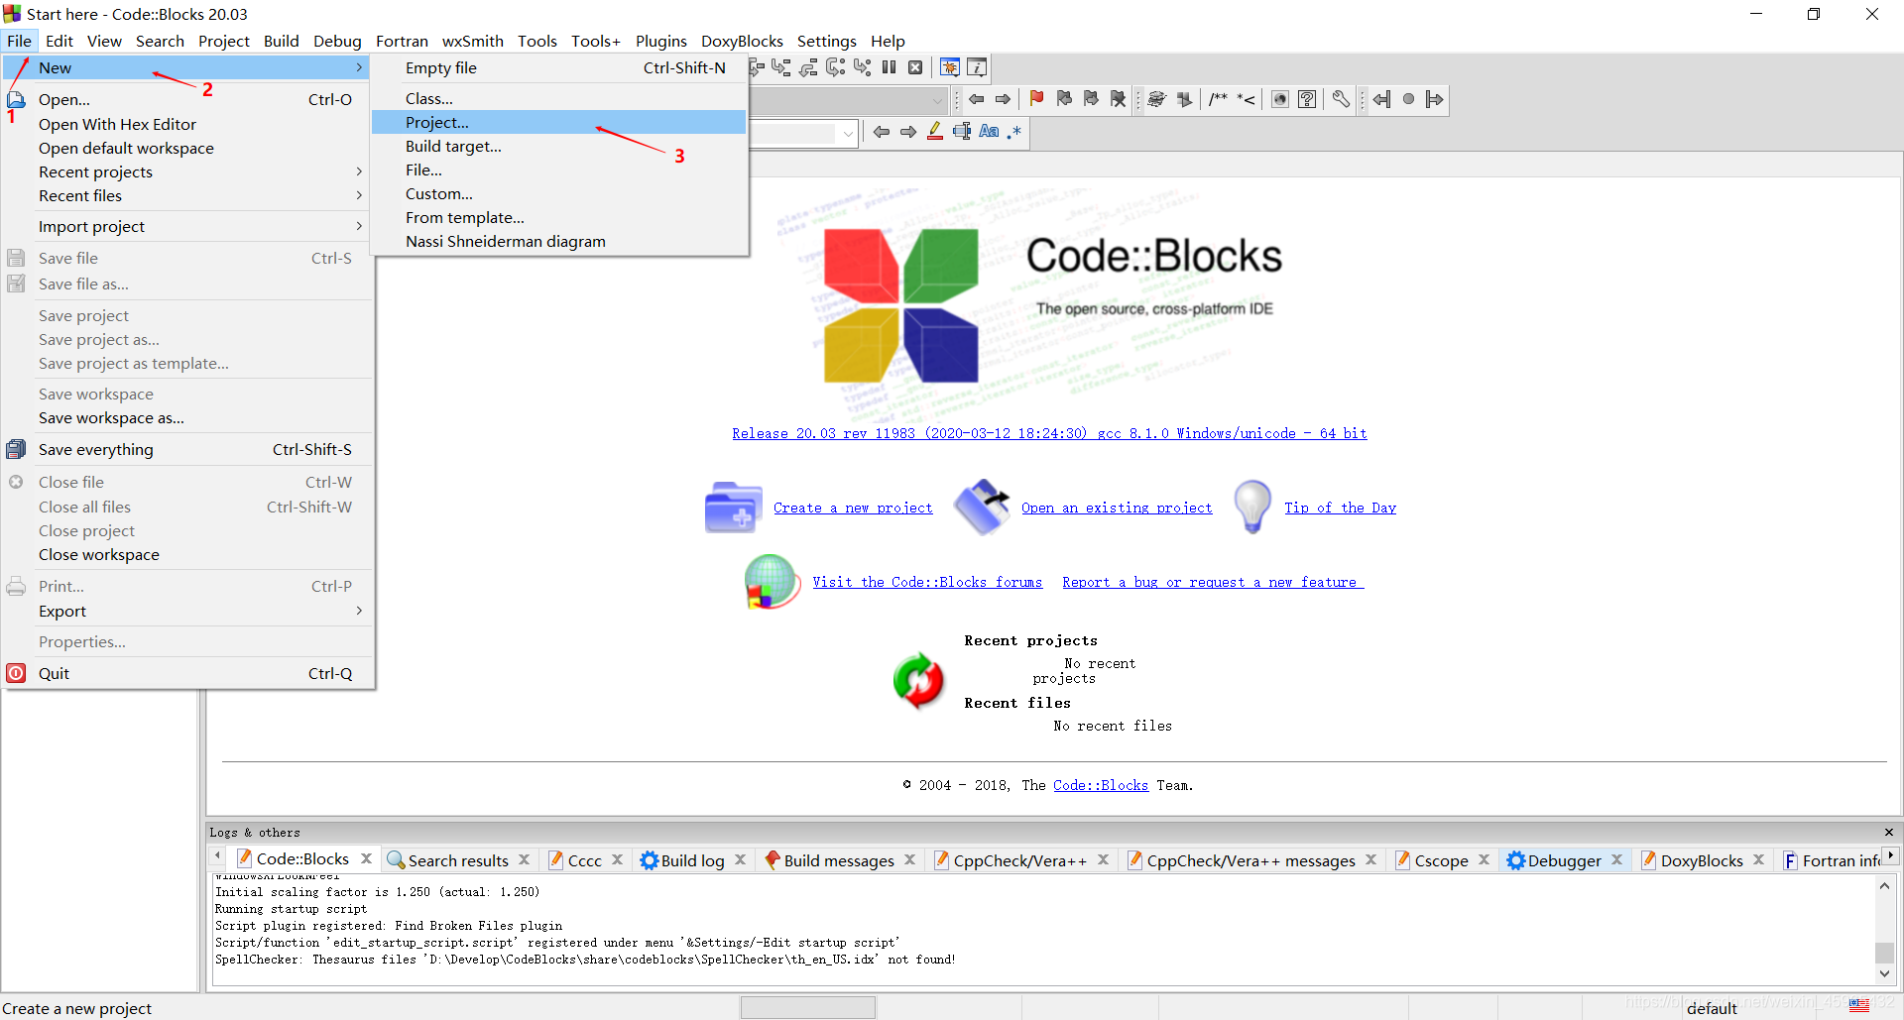Viewport: 1904px width, 1020px height.
Task: Open the debugger Various info icon
Action: [x=977, y=67]
